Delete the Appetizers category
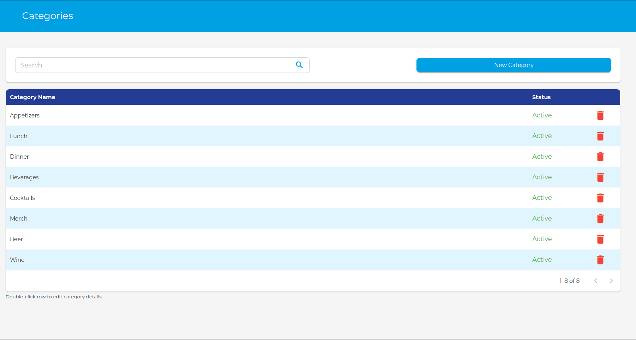Screen dimensions: 636x340 (600, 115)
